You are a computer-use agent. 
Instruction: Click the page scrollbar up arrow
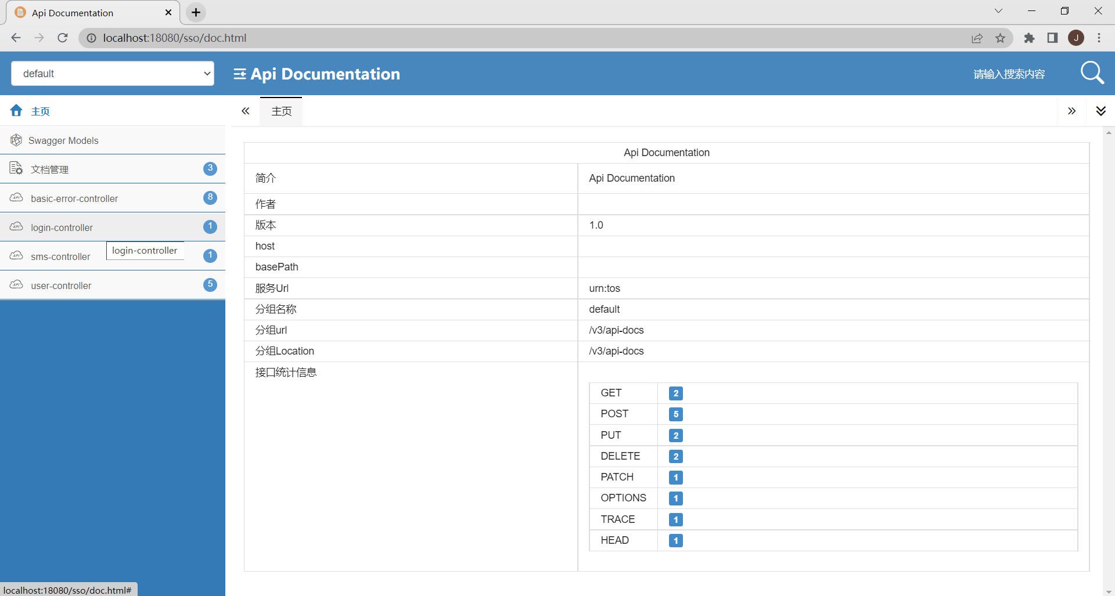pyautogui.click(x=1109, y=133)
